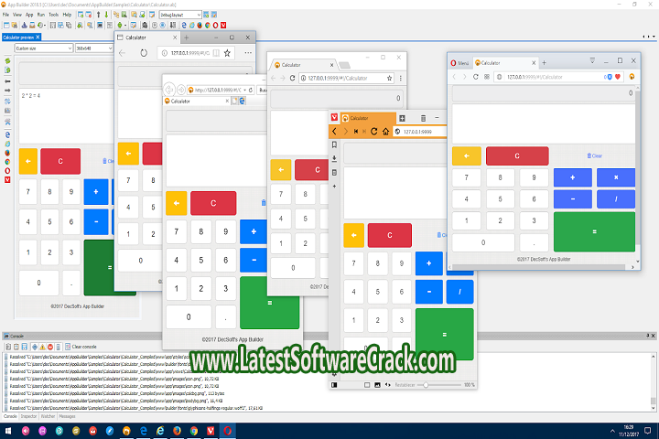This screenshot has height=439, width=659.
Task: Click the red C button in Opera
Action: 516,155
